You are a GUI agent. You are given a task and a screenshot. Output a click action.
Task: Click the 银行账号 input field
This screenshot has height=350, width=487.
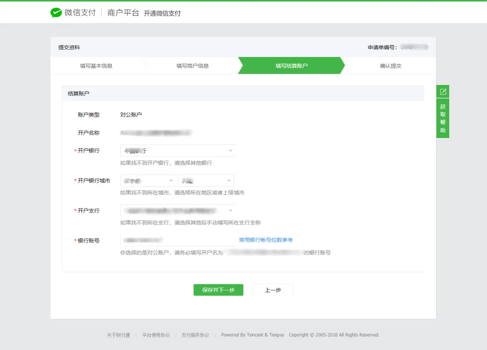click(178, 240)
